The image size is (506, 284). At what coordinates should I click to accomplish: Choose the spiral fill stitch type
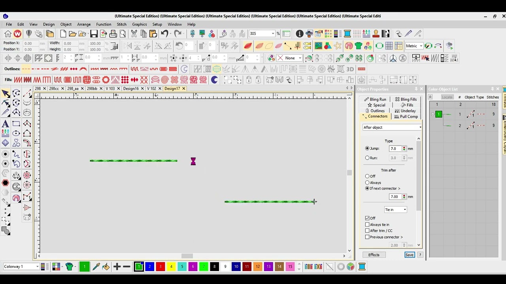pos(165,80)
